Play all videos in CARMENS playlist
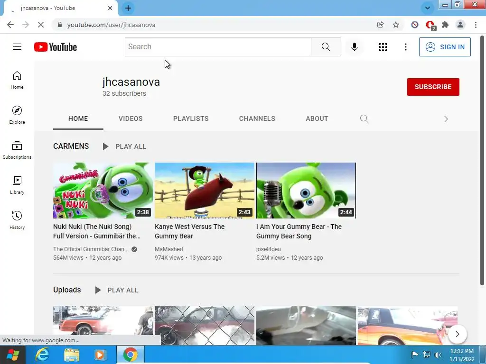The image size is (486, 364). [124, 146]
